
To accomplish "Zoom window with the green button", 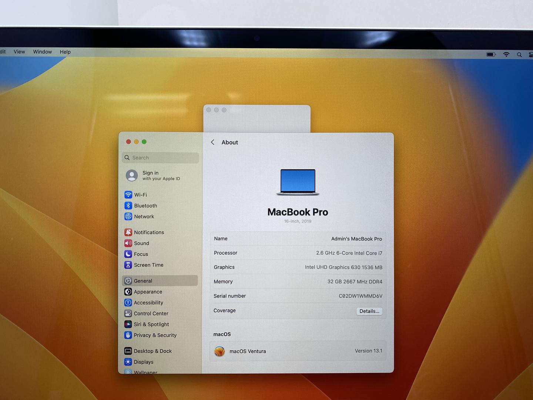I will pyautogui.click(x=144, y=142).
